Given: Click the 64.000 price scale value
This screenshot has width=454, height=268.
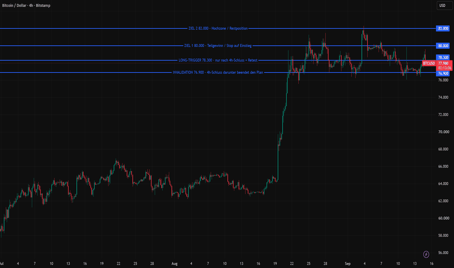Looking at the screenshot, I should point(443,184).
